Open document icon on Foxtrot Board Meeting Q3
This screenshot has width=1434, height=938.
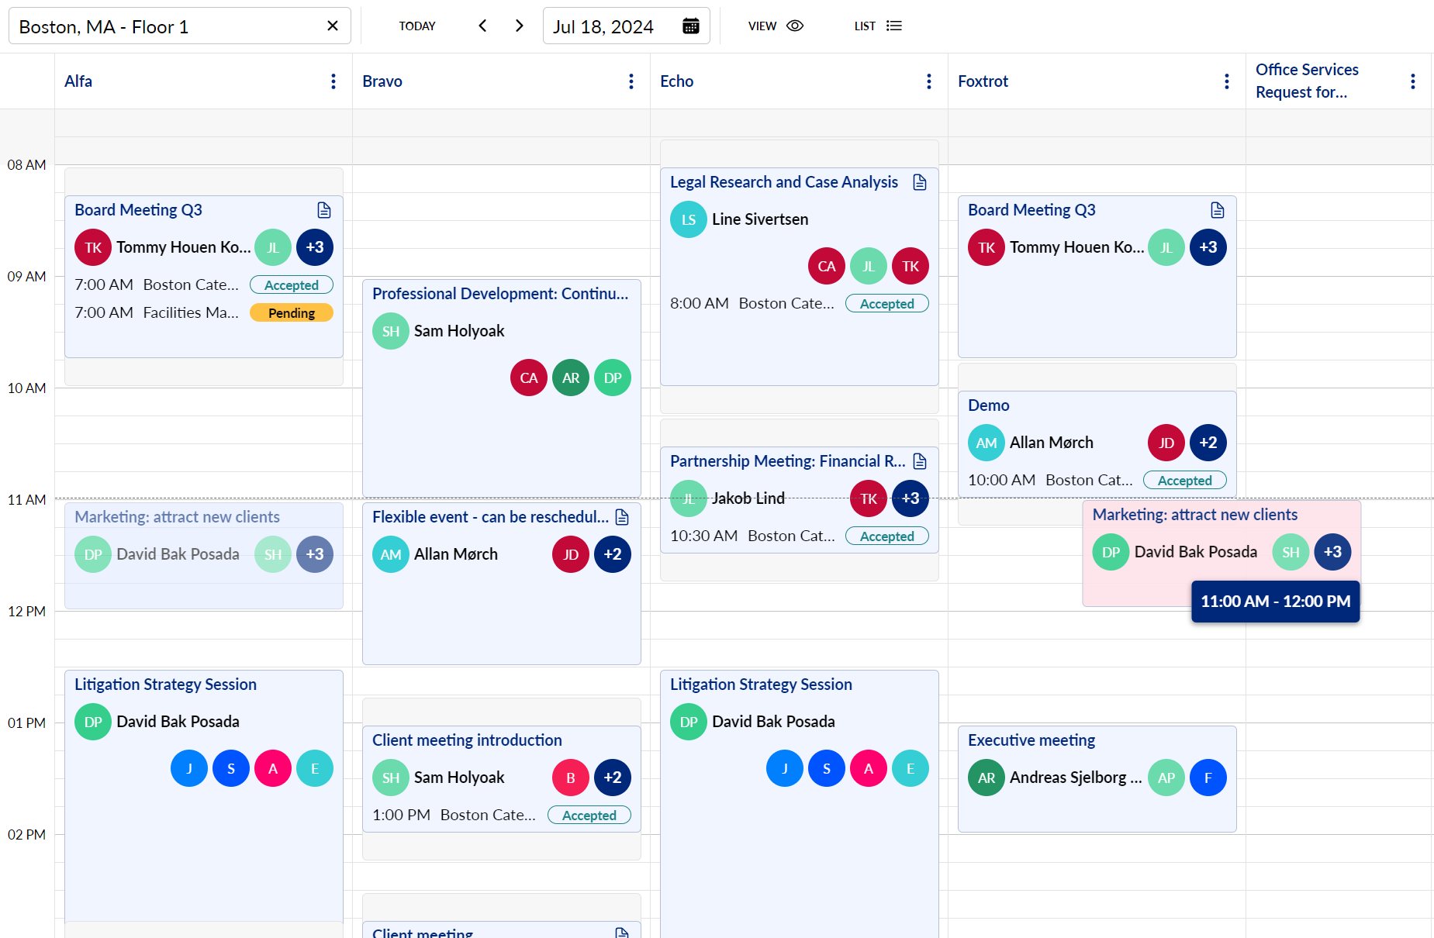tap(1218, 210)
